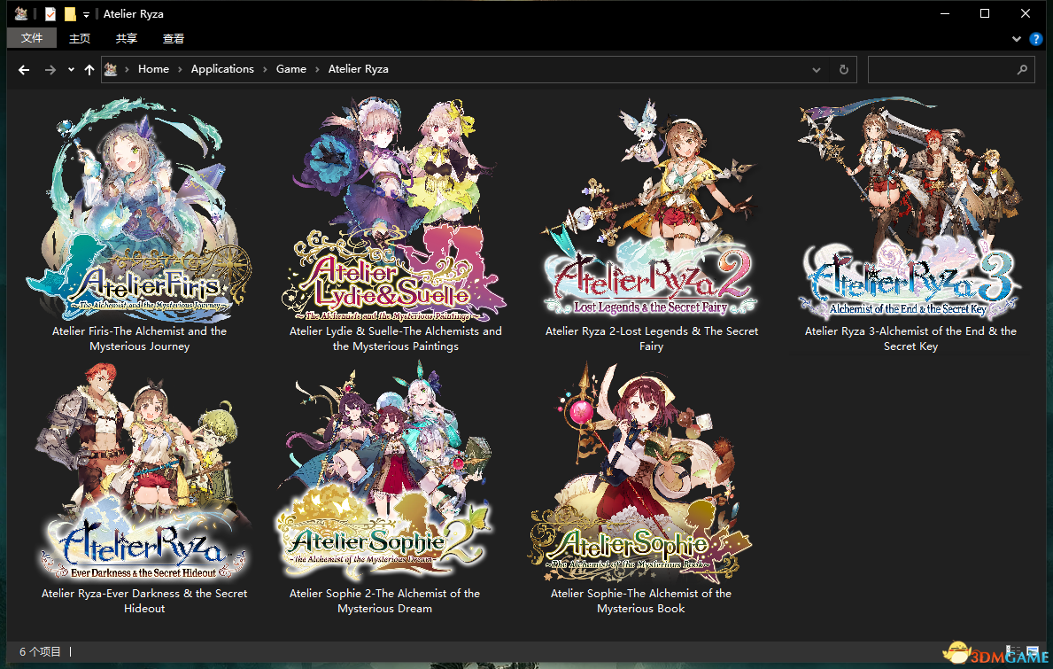This screenshot has width=1053, height=669.
Task: Select the Atelier Ryza 3 folder icon
Action: point(910,213)
